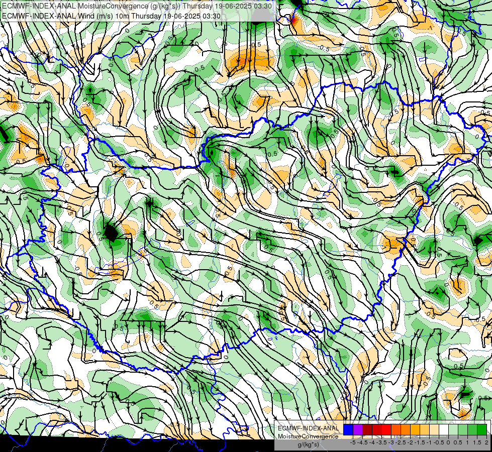Click the '-4' legend scale value

[372, 442]
